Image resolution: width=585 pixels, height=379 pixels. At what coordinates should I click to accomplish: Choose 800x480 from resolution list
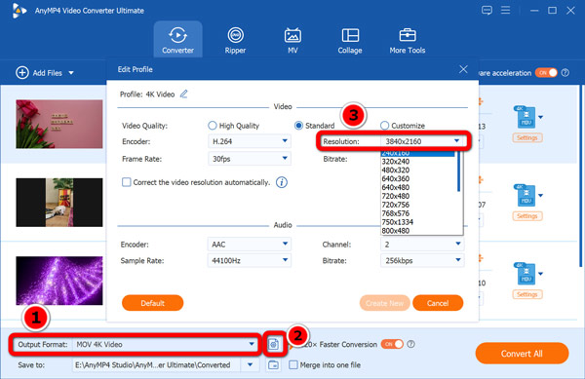[x=396, y=230]
